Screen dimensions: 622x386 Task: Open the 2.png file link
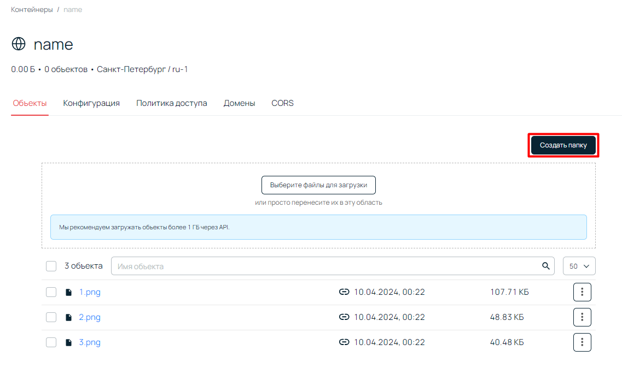[x=90, y=317]
